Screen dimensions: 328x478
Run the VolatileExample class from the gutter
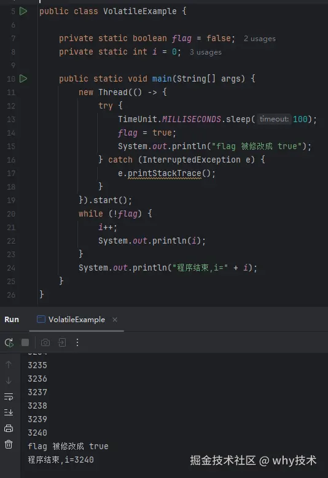pos(23,11)
